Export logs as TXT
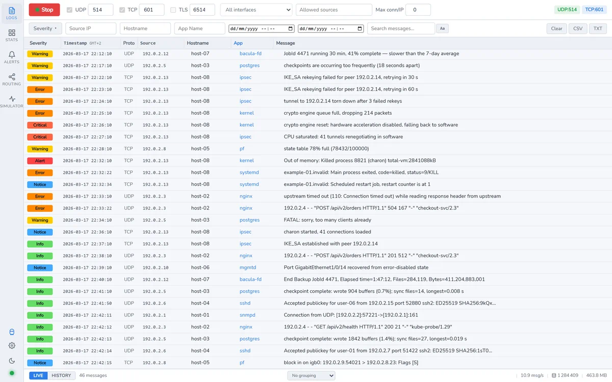Viewport: 612px width, 382px height. 598,29
